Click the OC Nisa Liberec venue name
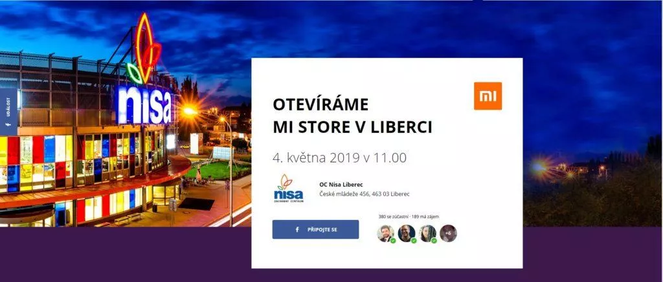 click(341, 184)
